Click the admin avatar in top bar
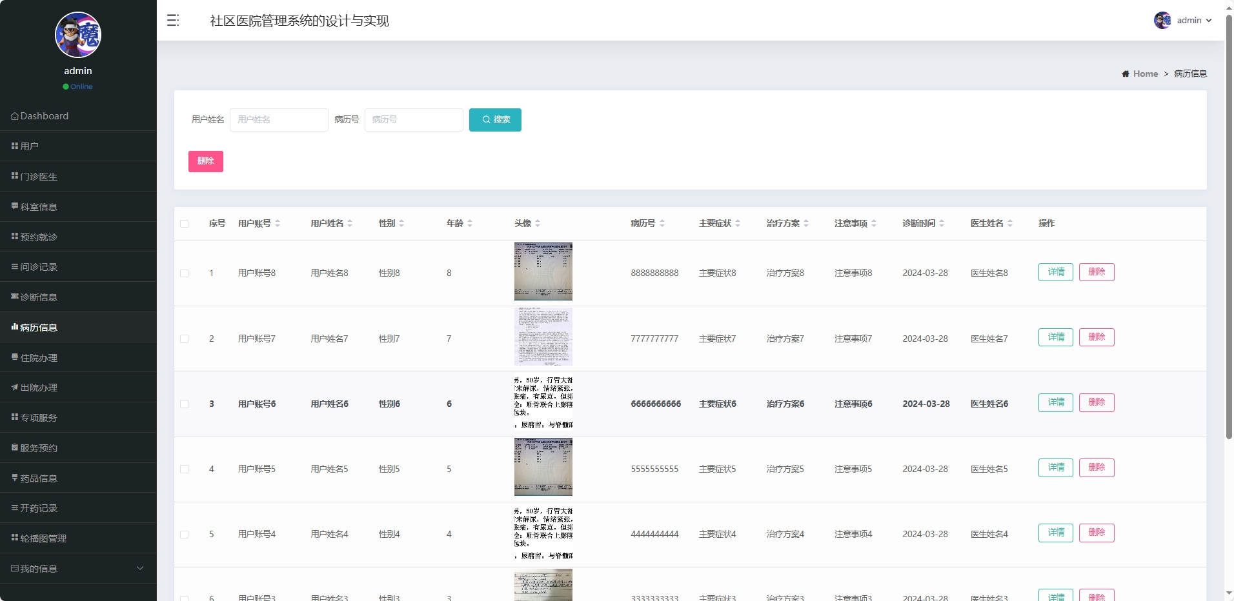1234x601 pixels. 1162,21
